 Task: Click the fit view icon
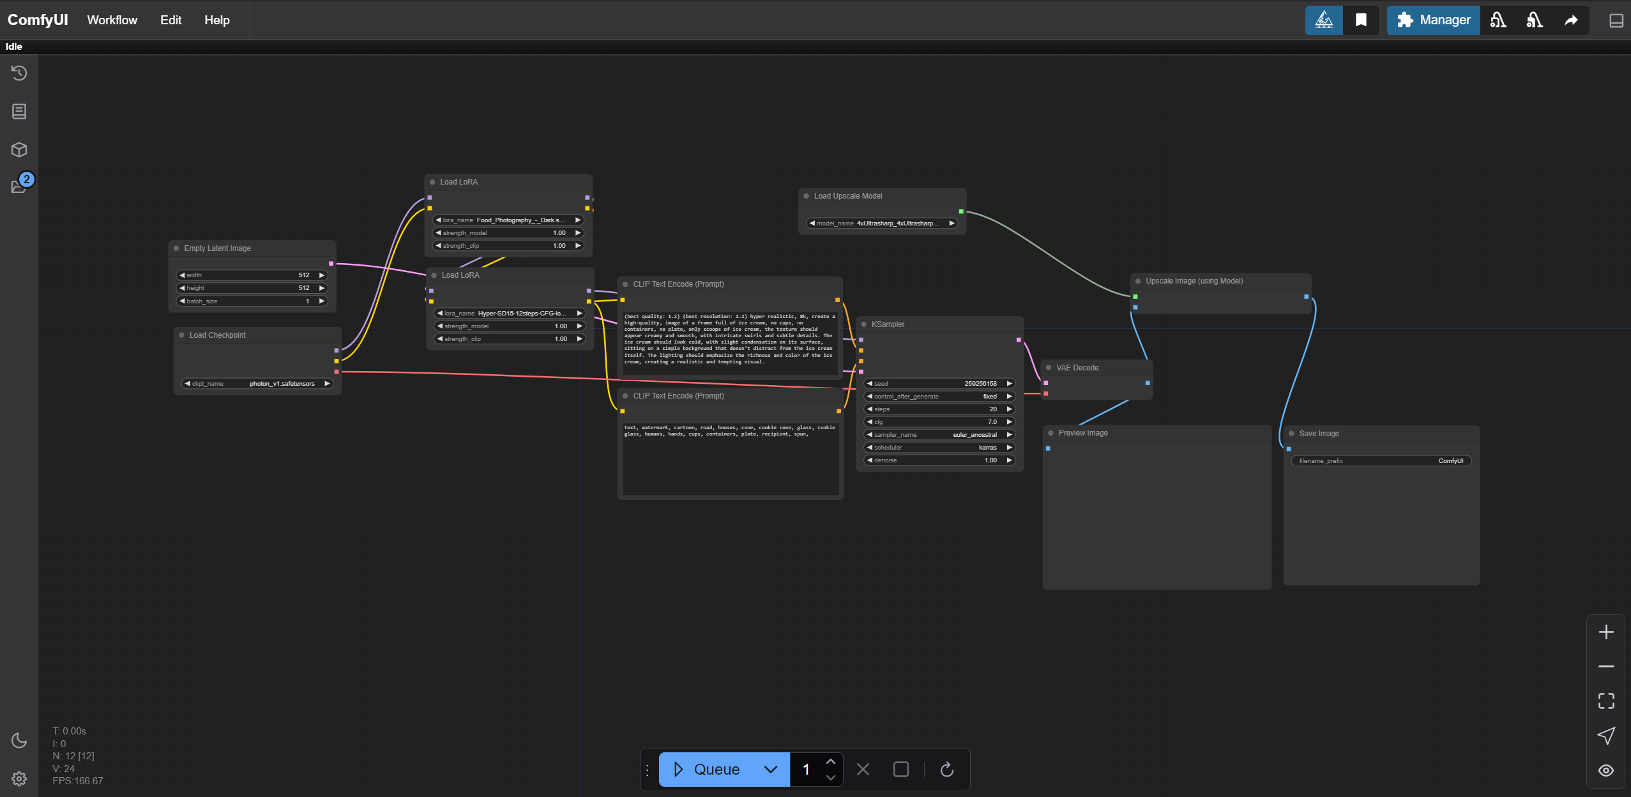pos(1605,701)
